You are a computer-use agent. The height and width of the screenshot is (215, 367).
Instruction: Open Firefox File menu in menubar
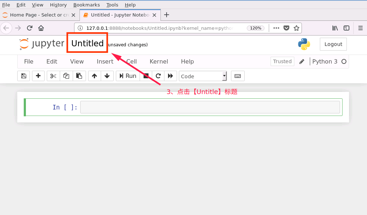pos(6,5)
